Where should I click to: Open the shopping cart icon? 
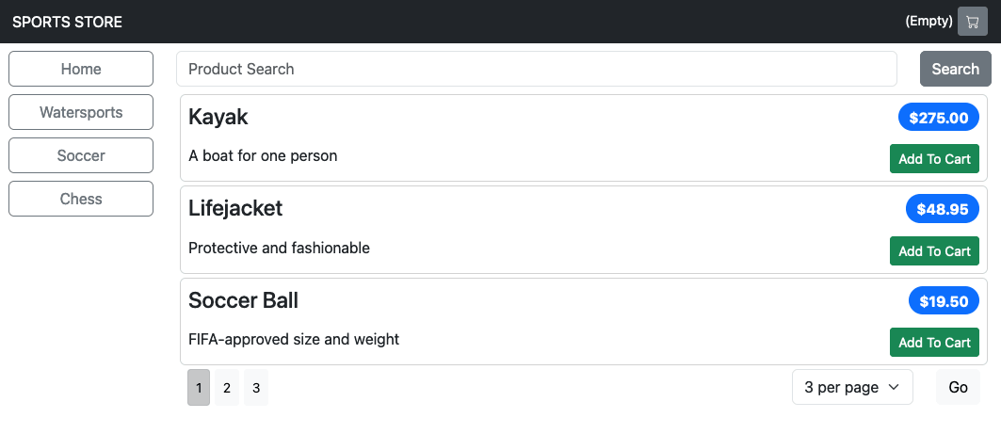coord(972,22)
